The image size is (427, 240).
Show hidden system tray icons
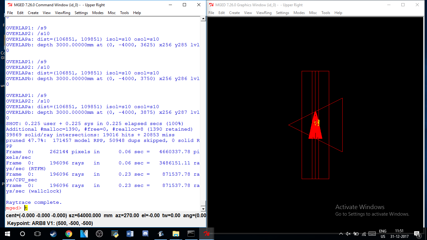click(341, 234)
